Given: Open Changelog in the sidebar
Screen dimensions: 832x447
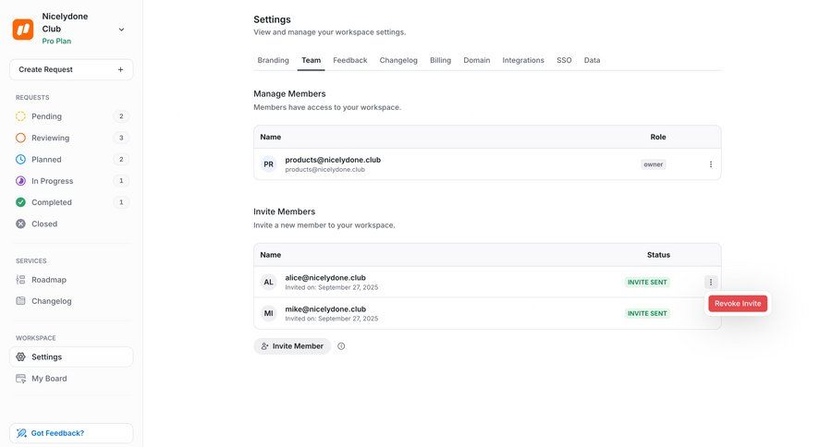Looking at the screenshot, I should (x=51, y=301).
